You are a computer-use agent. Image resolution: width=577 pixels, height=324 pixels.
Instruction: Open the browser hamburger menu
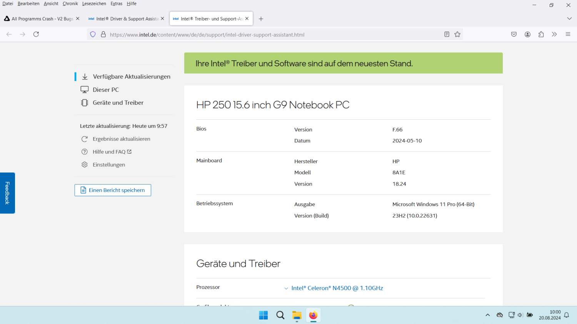568,34
